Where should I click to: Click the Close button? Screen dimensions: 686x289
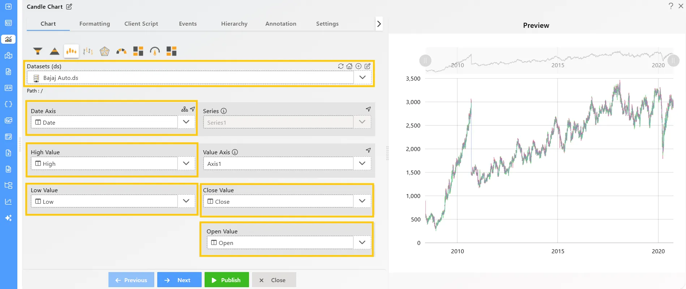(x=274, y=280)
